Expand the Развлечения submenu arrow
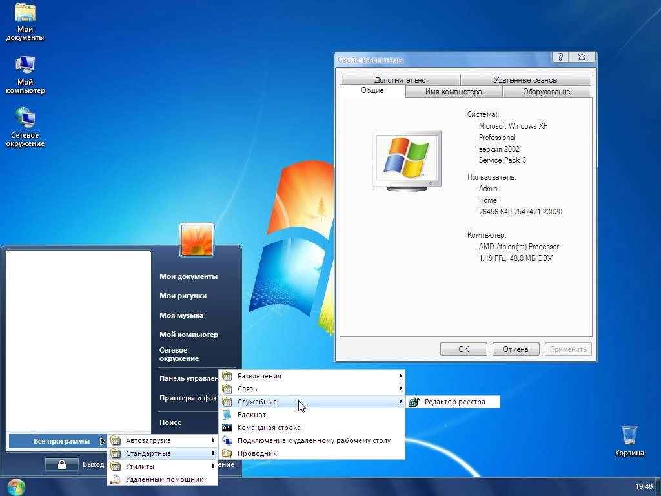This screenshot has height=496, width=661. coord(400,376)
